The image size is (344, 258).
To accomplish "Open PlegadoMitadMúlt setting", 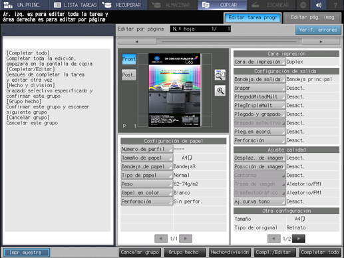I will (x=259, y=96).
